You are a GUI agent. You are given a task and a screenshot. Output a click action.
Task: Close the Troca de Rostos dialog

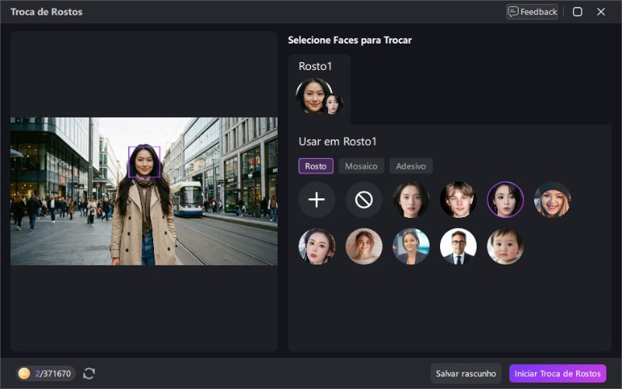click(x=601, y=12)
